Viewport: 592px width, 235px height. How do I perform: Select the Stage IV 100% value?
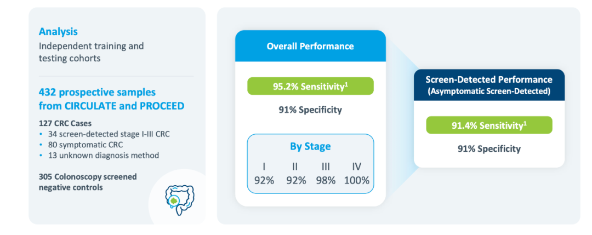click(357, 180)
